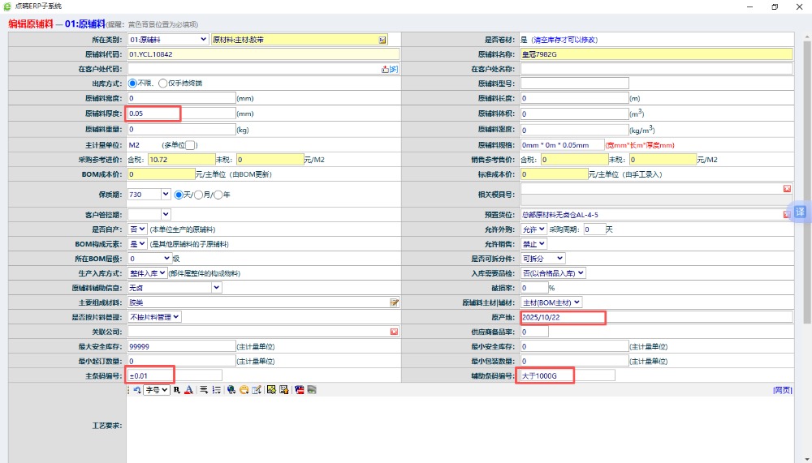Click the 阅 link in 在客户处代码 row
The width and height of the screenshot is (812, 463).
[x=394, y=69]
